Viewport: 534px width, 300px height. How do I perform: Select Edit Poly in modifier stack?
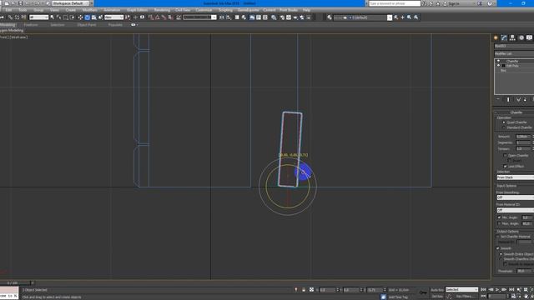point(512,66)
